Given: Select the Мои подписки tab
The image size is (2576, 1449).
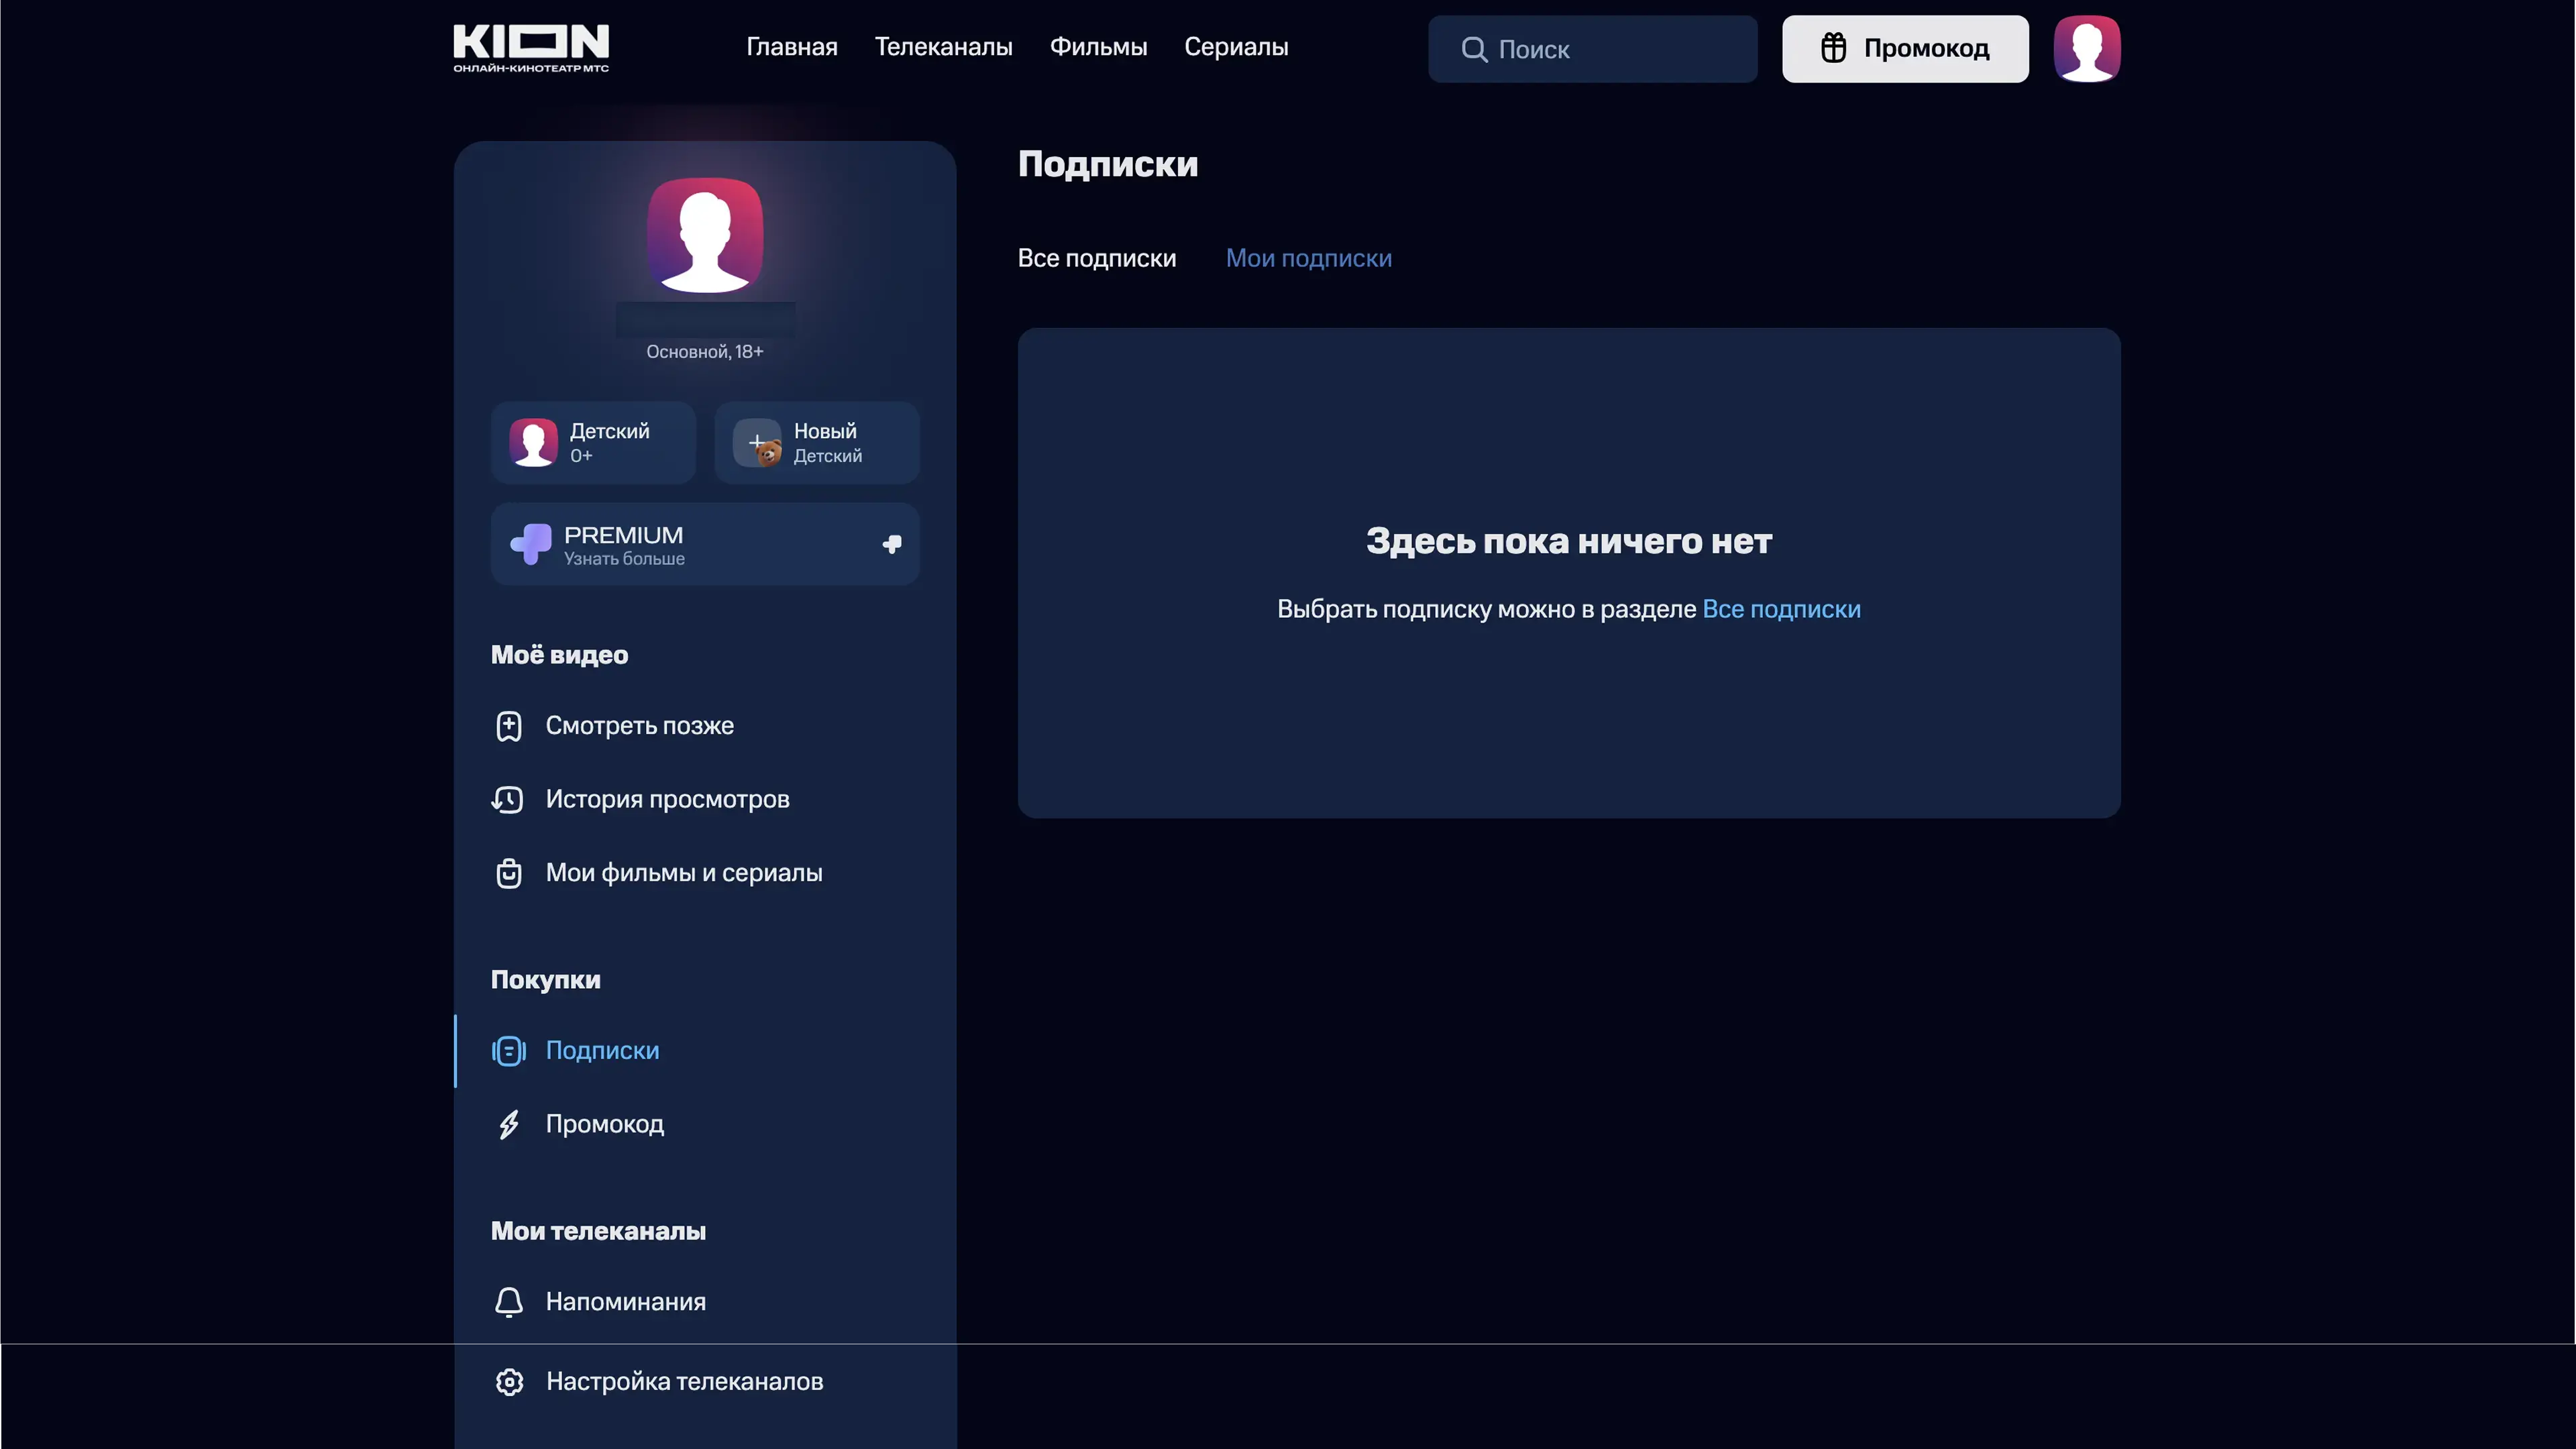Looking at the screenshot, I should pos(1308,258).
